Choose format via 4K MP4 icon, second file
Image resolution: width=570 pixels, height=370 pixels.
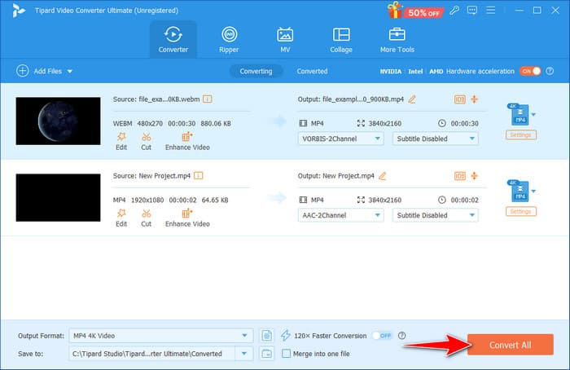[520, 191]
